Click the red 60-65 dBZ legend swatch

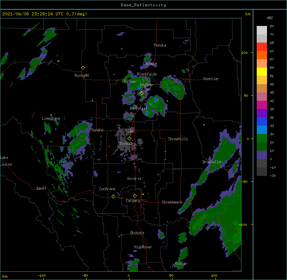pos(262,47)
